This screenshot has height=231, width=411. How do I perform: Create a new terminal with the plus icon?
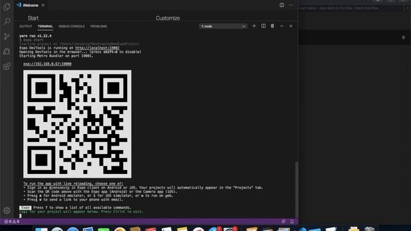click(x=254, y=26)
